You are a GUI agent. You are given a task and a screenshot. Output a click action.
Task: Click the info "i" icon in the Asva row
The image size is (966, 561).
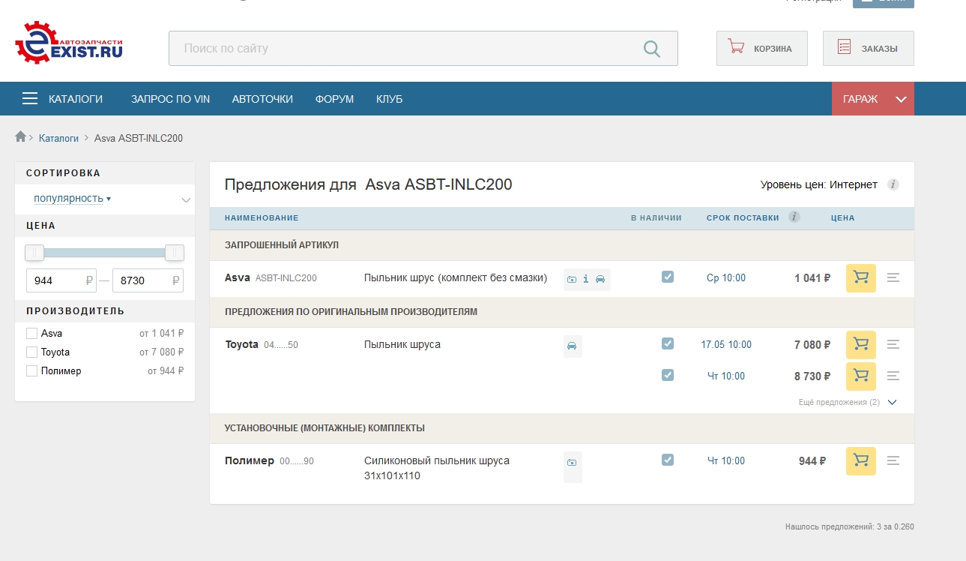[586, 279]
